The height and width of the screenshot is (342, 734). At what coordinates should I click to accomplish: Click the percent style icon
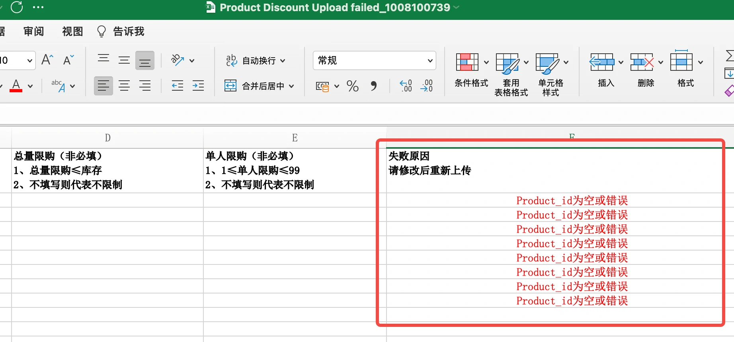point(352,86)
